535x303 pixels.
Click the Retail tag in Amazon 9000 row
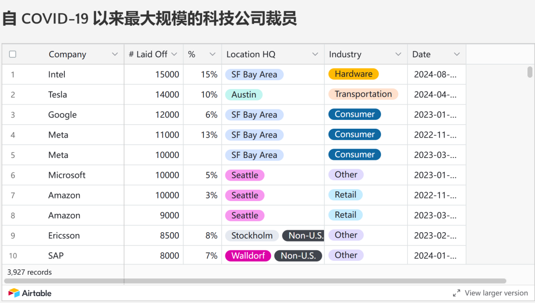[345, 215]
